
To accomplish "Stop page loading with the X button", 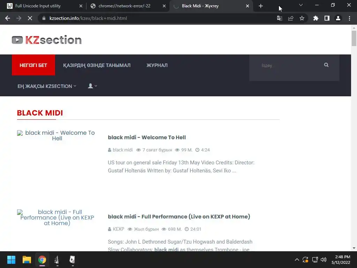I will pos(30,18).
